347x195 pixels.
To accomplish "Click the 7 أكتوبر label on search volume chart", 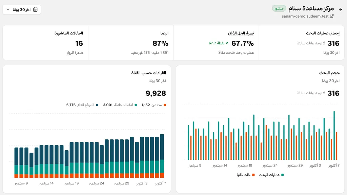I will point(334,165).
